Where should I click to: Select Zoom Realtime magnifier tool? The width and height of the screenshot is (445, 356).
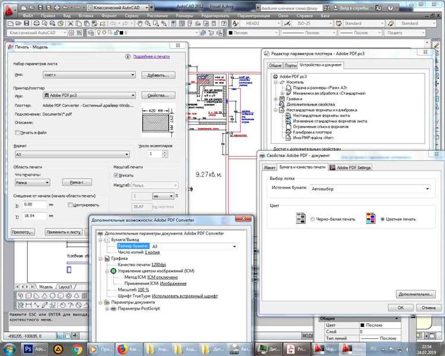(x=148, y=24)
